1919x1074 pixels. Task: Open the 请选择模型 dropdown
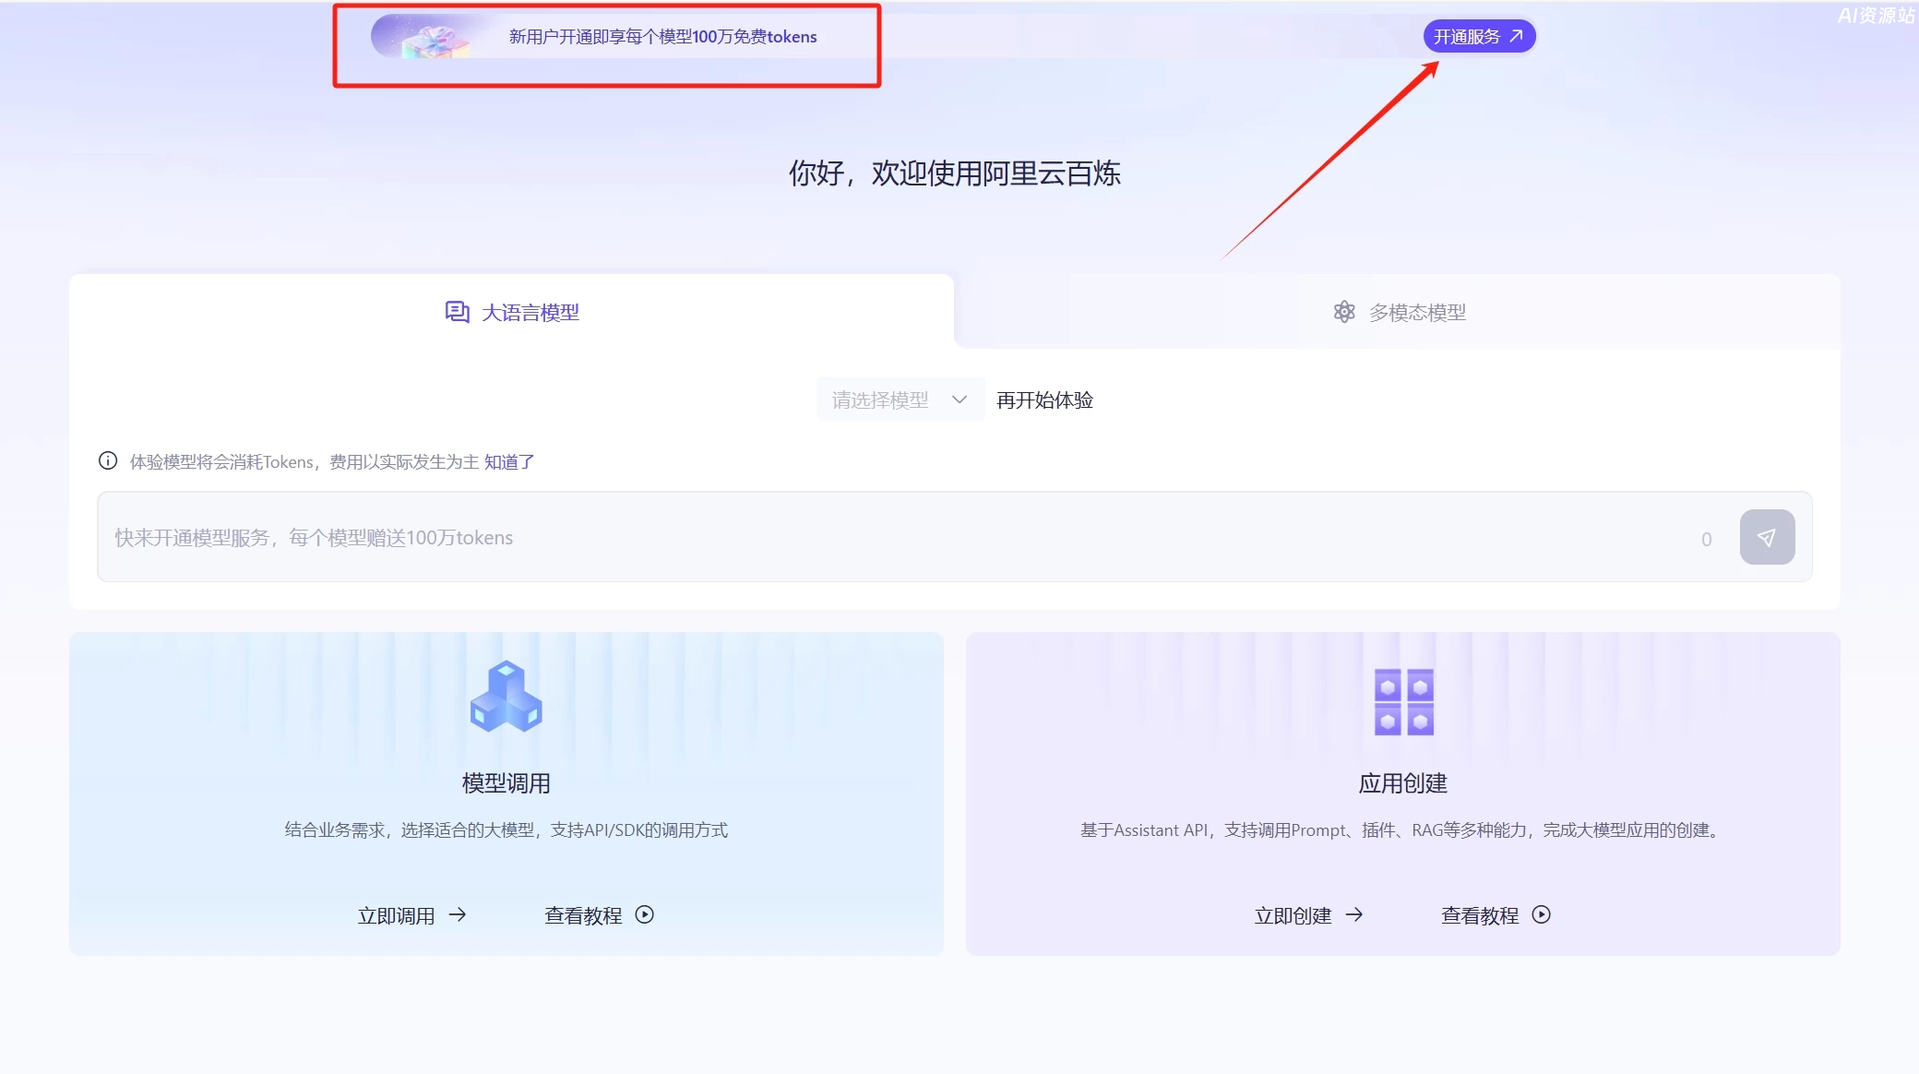tap(900, 399)
